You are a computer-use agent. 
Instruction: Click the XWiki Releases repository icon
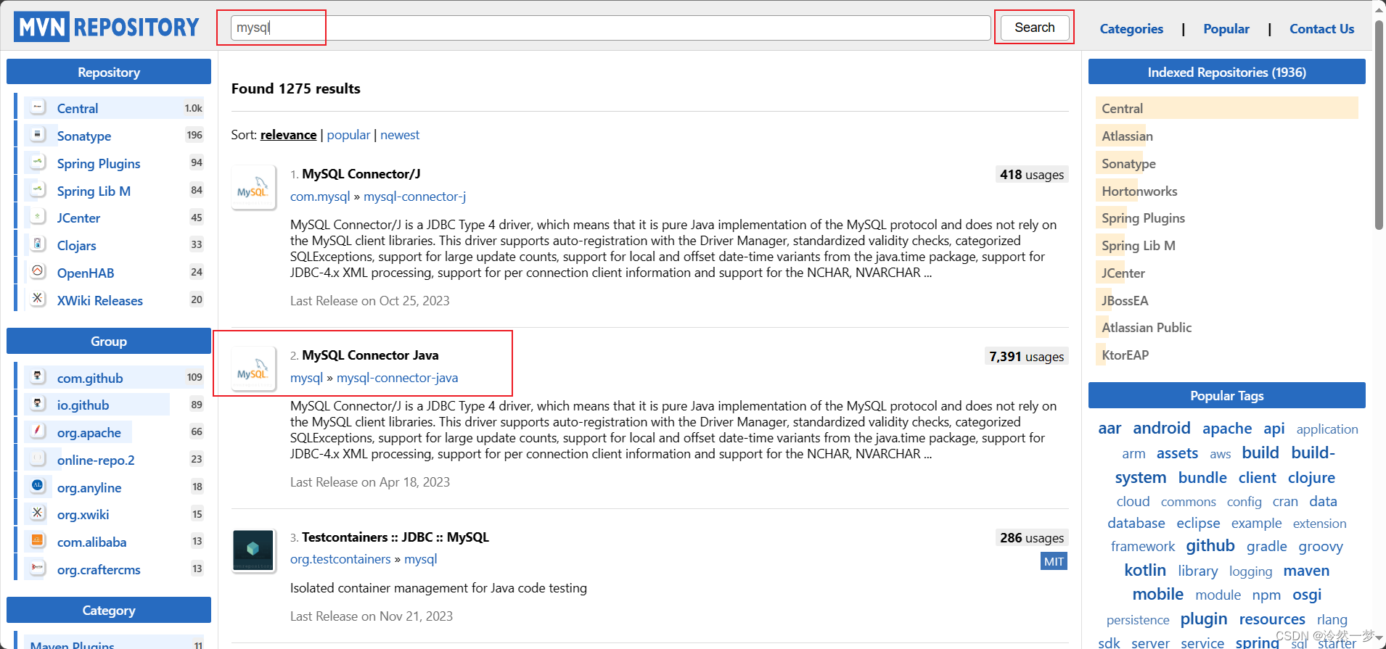point(38,299)
